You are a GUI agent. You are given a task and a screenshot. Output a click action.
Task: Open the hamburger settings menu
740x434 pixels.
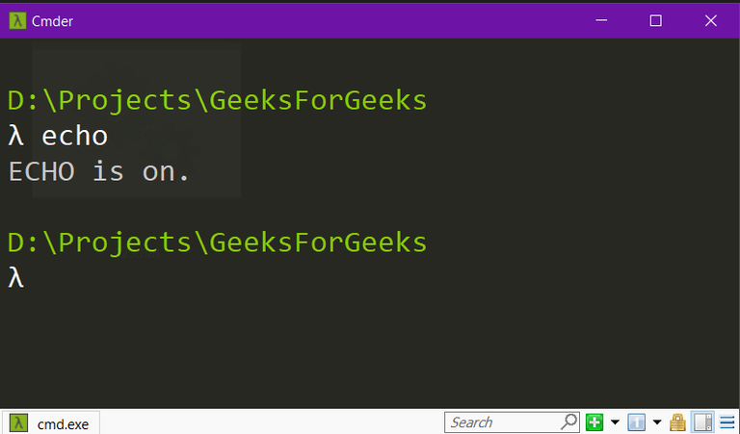pos(726,422)
